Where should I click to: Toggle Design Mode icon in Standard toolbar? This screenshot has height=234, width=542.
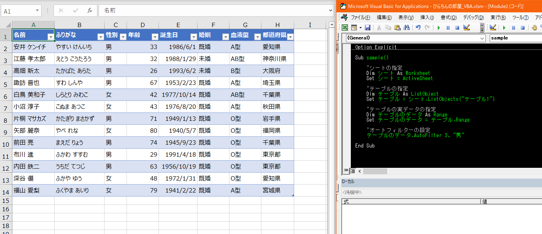point(467,28)
